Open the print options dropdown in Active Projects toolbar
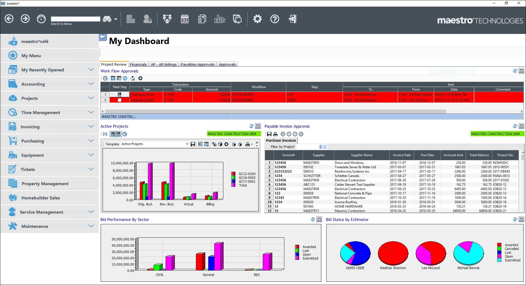 pos(252,144)
